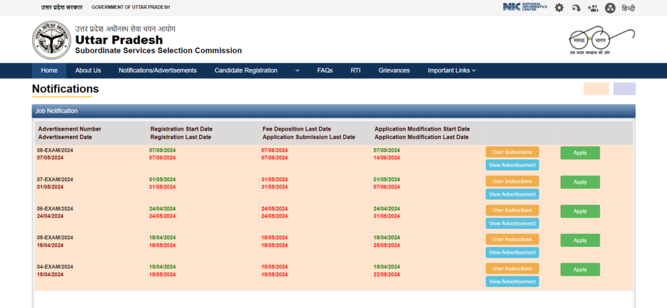Click the Uttar Pradesh government emblem logo
Image resolution: width=667 pixels, height=308 pixels.
(x=51, y=41)
